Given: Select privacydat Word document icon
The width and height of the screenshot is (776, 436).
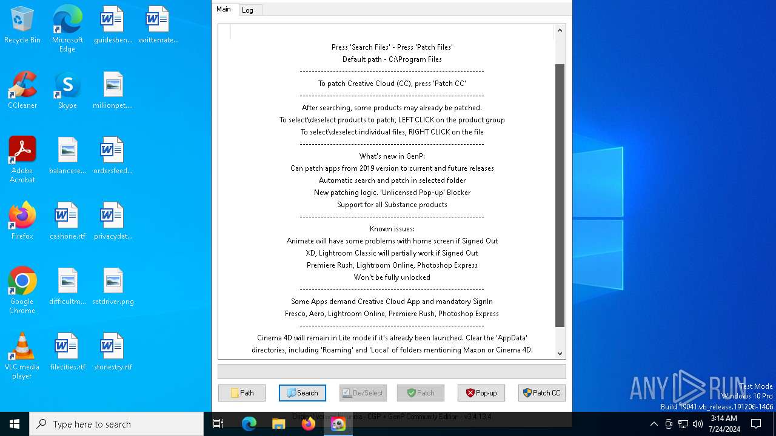Looking at the screenshot, I should (x=113, y=222).
